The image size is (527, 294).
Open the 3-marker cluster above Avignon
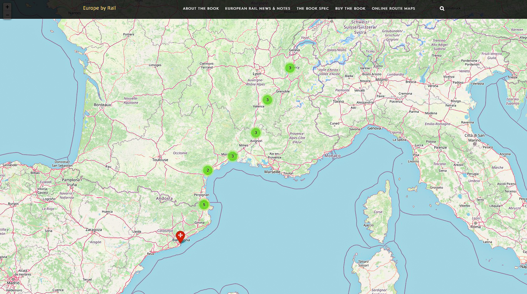pos(256,133)
